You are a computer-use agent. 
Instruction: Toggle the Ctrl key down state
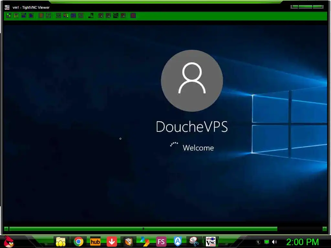[x=73, y=15]
